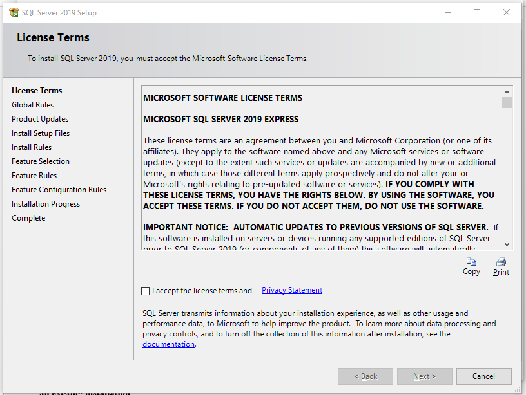Click the Copy license text icon
The width and height of the screenshot is (526, 395).
471,262
